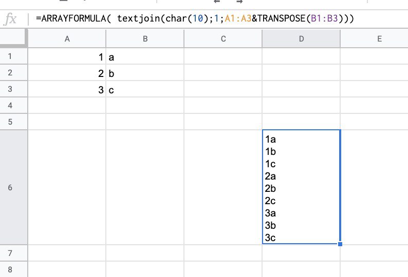Image resolution: width=408 pixels, height=277 pixels.
Task: Click cell B3 containing c
Action: click(x=145, y=89)
